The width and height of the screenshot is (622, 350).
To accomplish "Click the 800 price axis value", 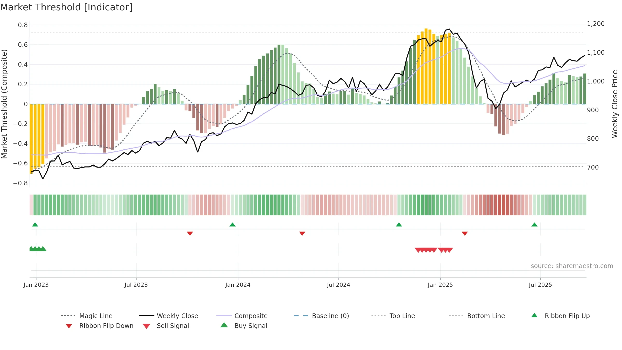I will (x=593, y=139).
